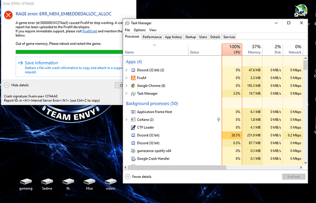Switch to the Details tab
Screen dimensions: 316x203
coord(215,37)
